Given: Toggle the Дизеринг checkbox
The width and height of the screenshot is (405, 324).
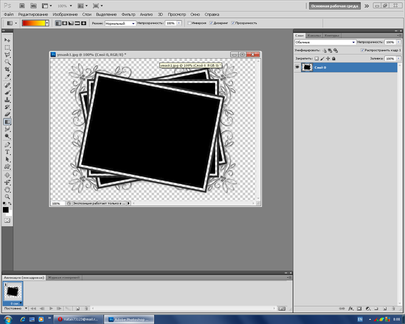Looking at the screenshot, I should point(211,23).
